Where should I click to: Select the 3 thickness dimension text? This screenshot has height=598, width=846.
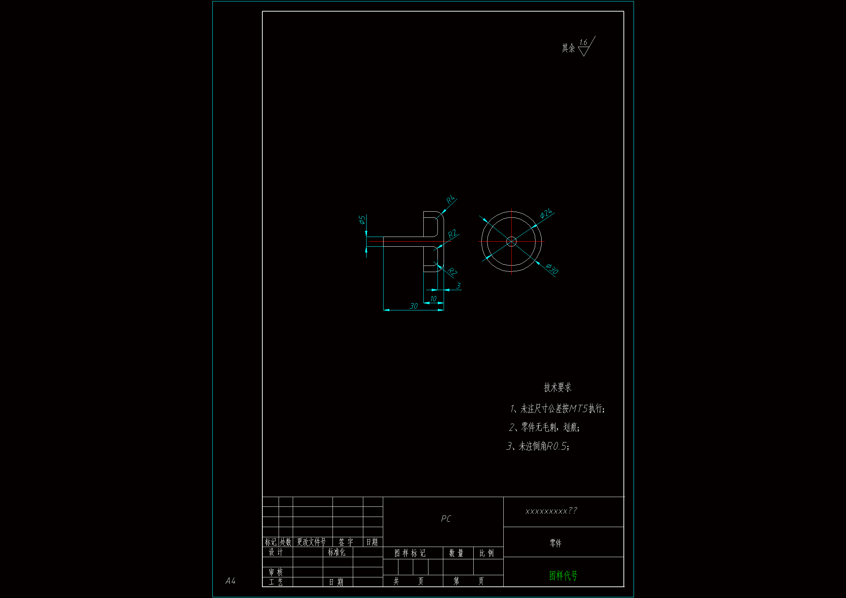(x=458, y=286)
